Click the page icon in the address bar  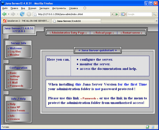[x=35, y=14]
